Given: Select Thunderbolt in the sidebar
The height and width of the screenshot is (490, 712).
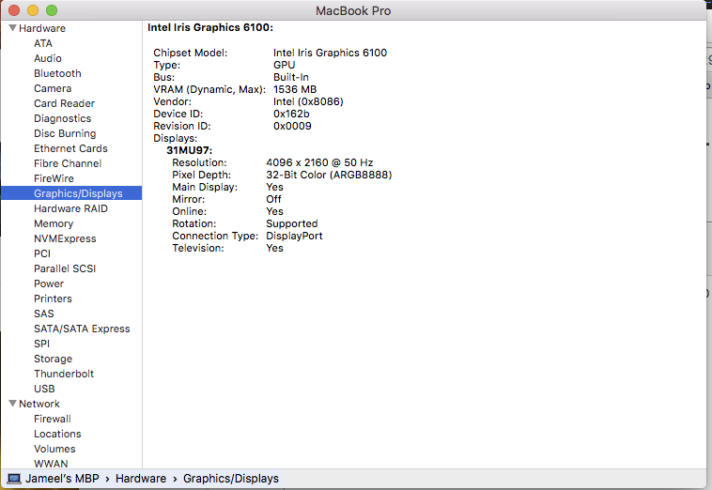Looking at the screenshot, I should [64, 374].
